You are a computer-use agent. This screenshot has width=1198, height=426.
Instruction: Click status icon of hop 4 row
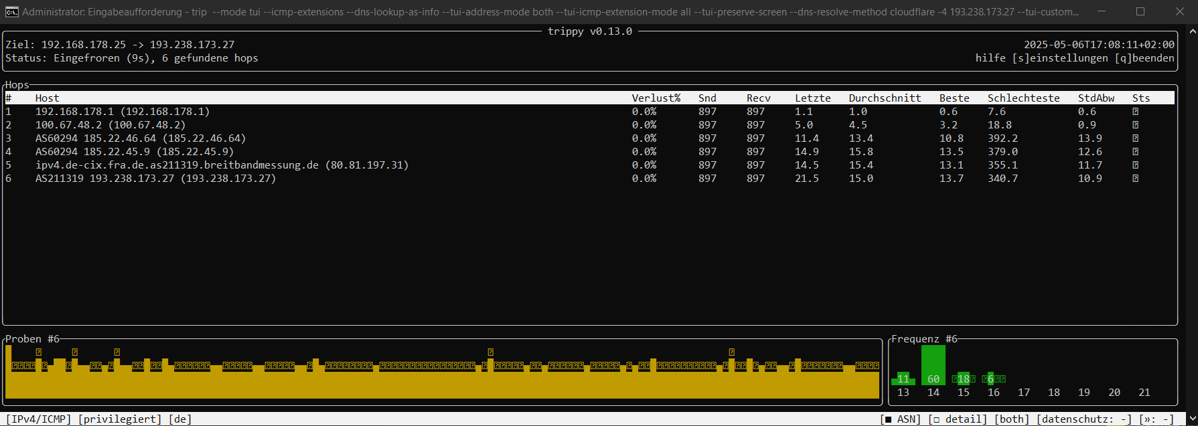coord(1135,152)
